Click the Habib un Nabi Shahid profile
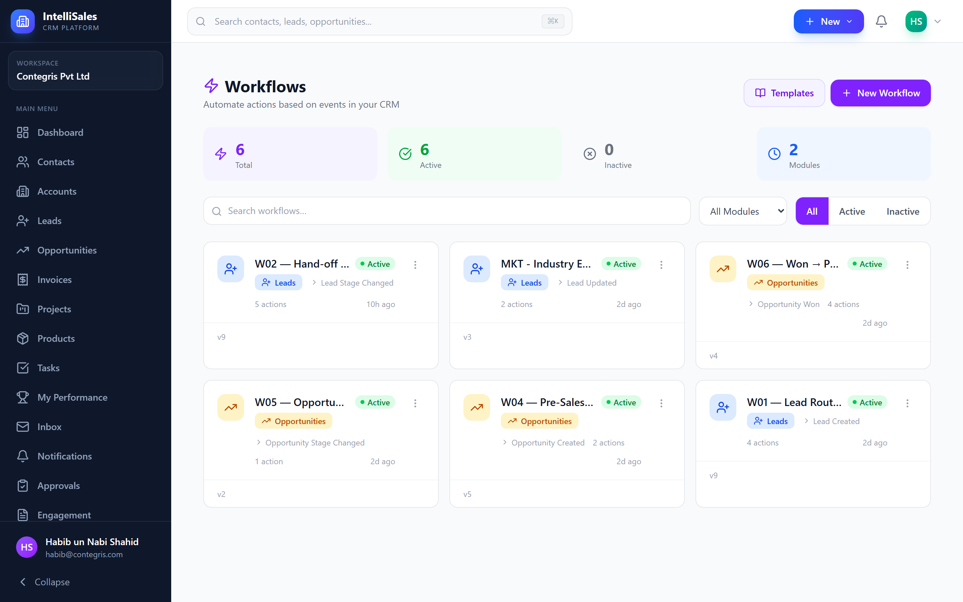Viewport: 963px width, 602px height. click(x=86, y=547)
